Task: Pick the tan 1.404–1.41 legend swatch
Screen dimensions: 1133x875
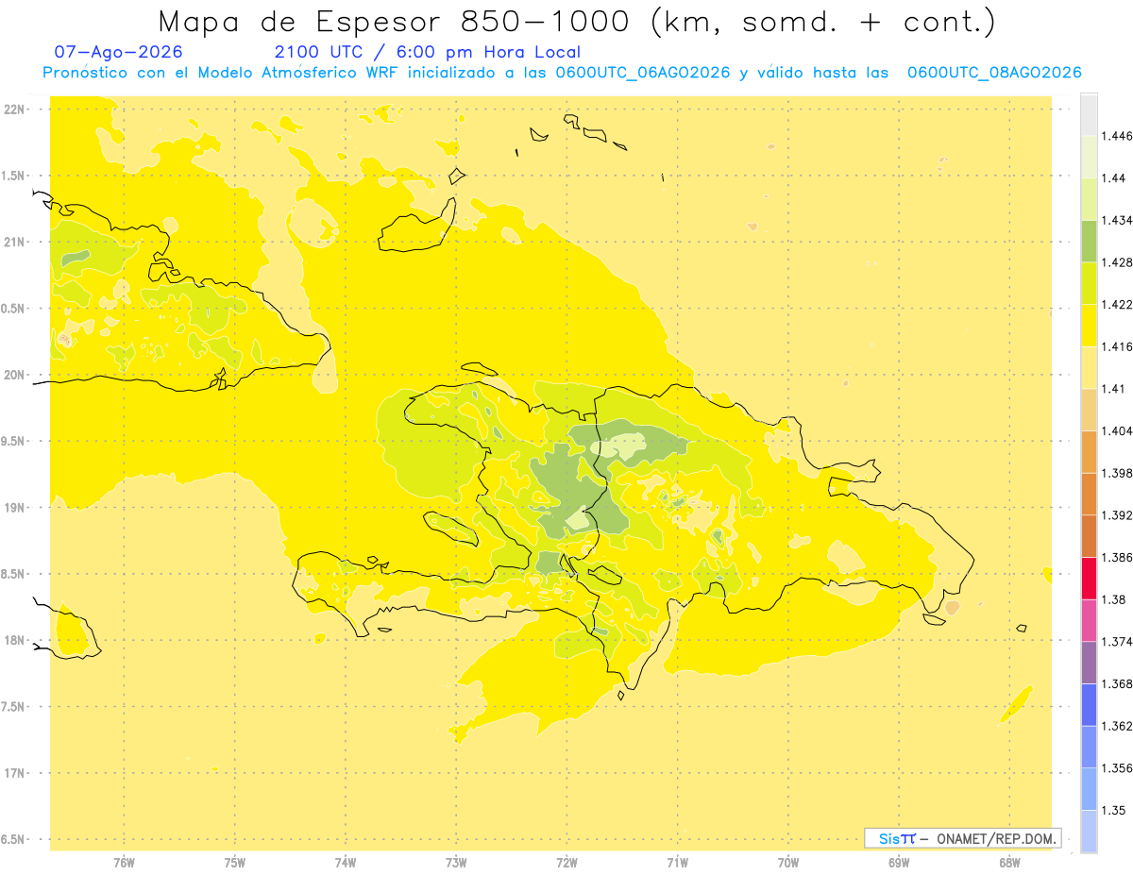Action: [1089, 410]
